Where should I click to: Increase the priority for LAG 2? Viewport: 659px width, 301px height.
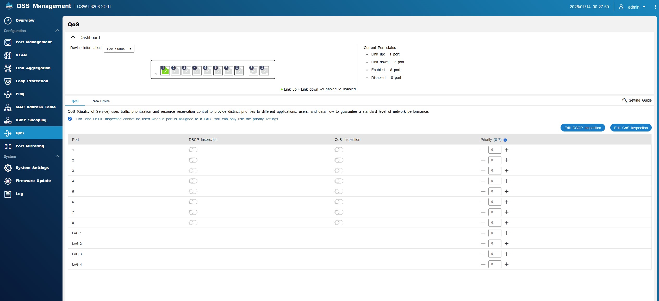point(506,243)
